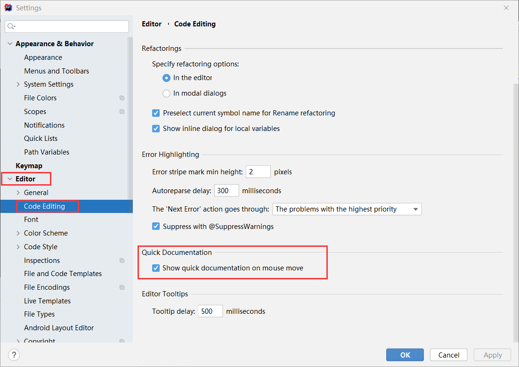Collapse the Appearance & Behavior section
This screenshot has height=367, width=519.
(x=10, y=44)
